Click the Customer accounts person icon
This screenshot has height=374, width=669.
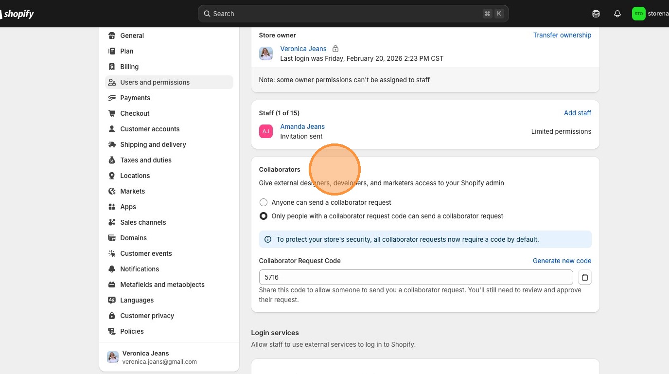112,129
